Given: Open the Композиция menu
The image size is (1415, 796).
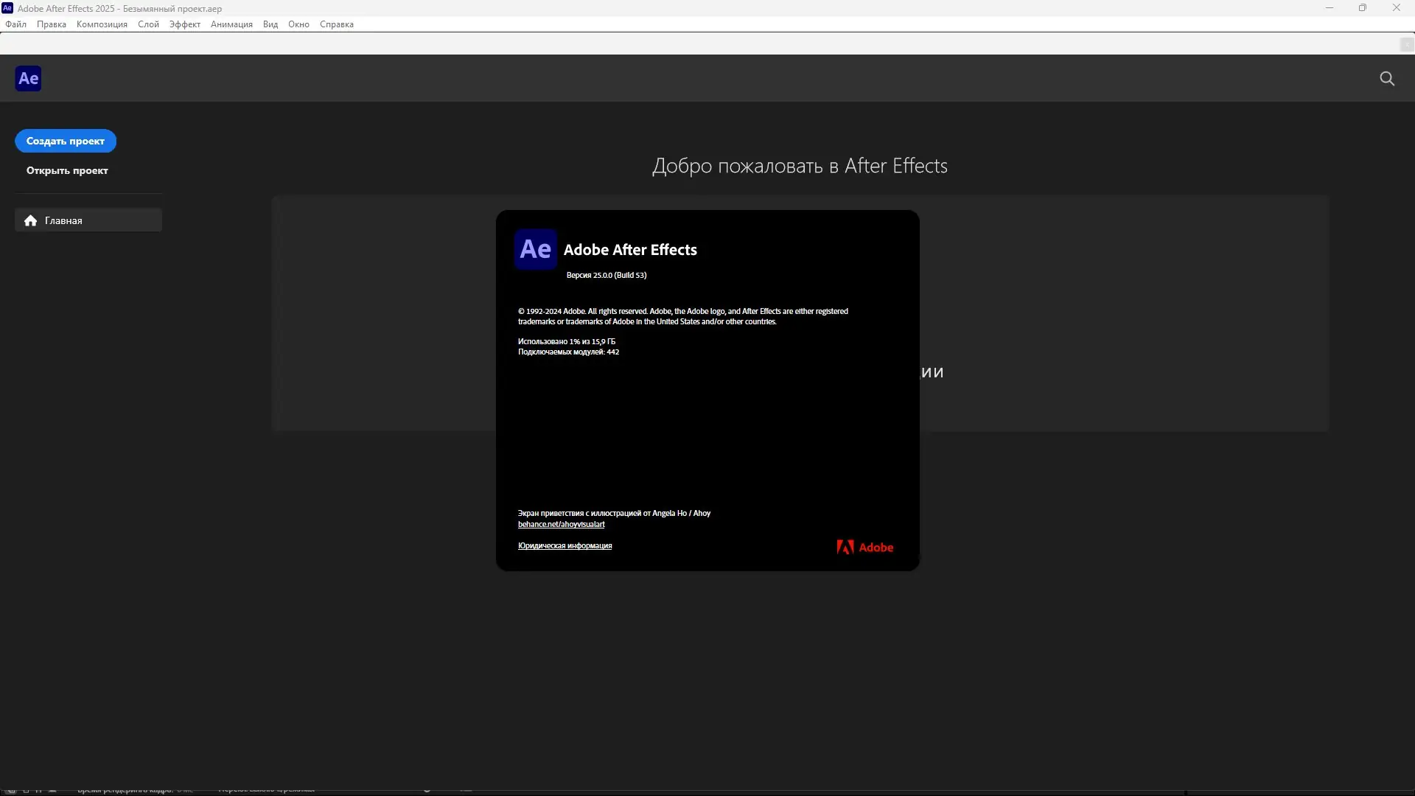Looking at the screenshot, I should point(102,24).
